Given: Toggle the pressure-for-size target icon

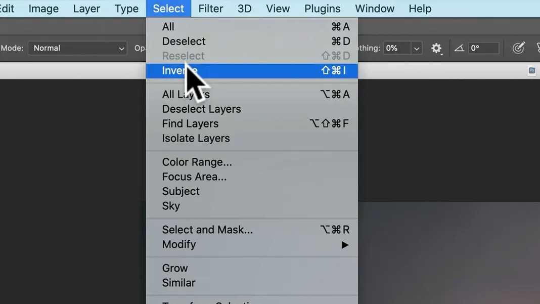Looking at the screenshot, I should coord(518,48).
